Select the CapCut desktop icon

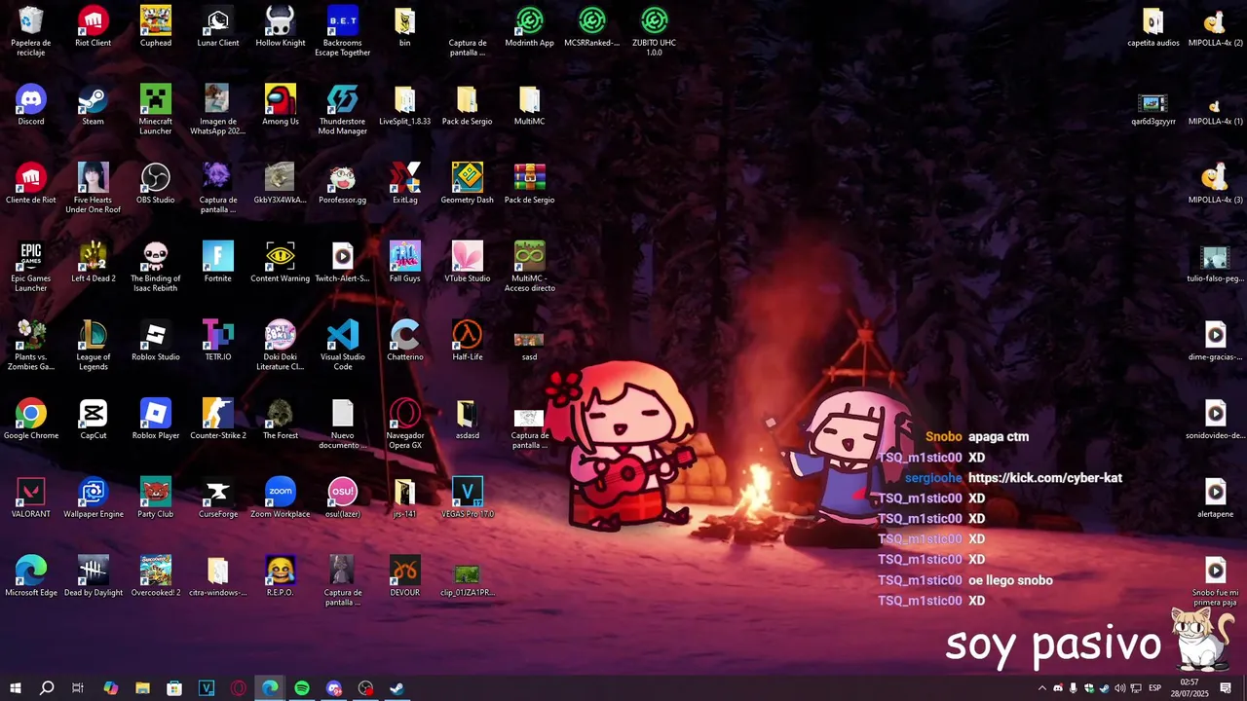pos(94,420)
